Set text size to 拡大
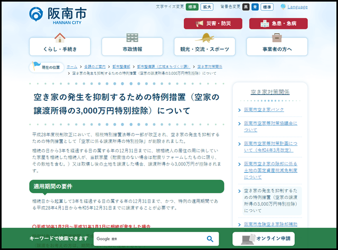Viewport: 338px width, 250px height. point(207,7)
